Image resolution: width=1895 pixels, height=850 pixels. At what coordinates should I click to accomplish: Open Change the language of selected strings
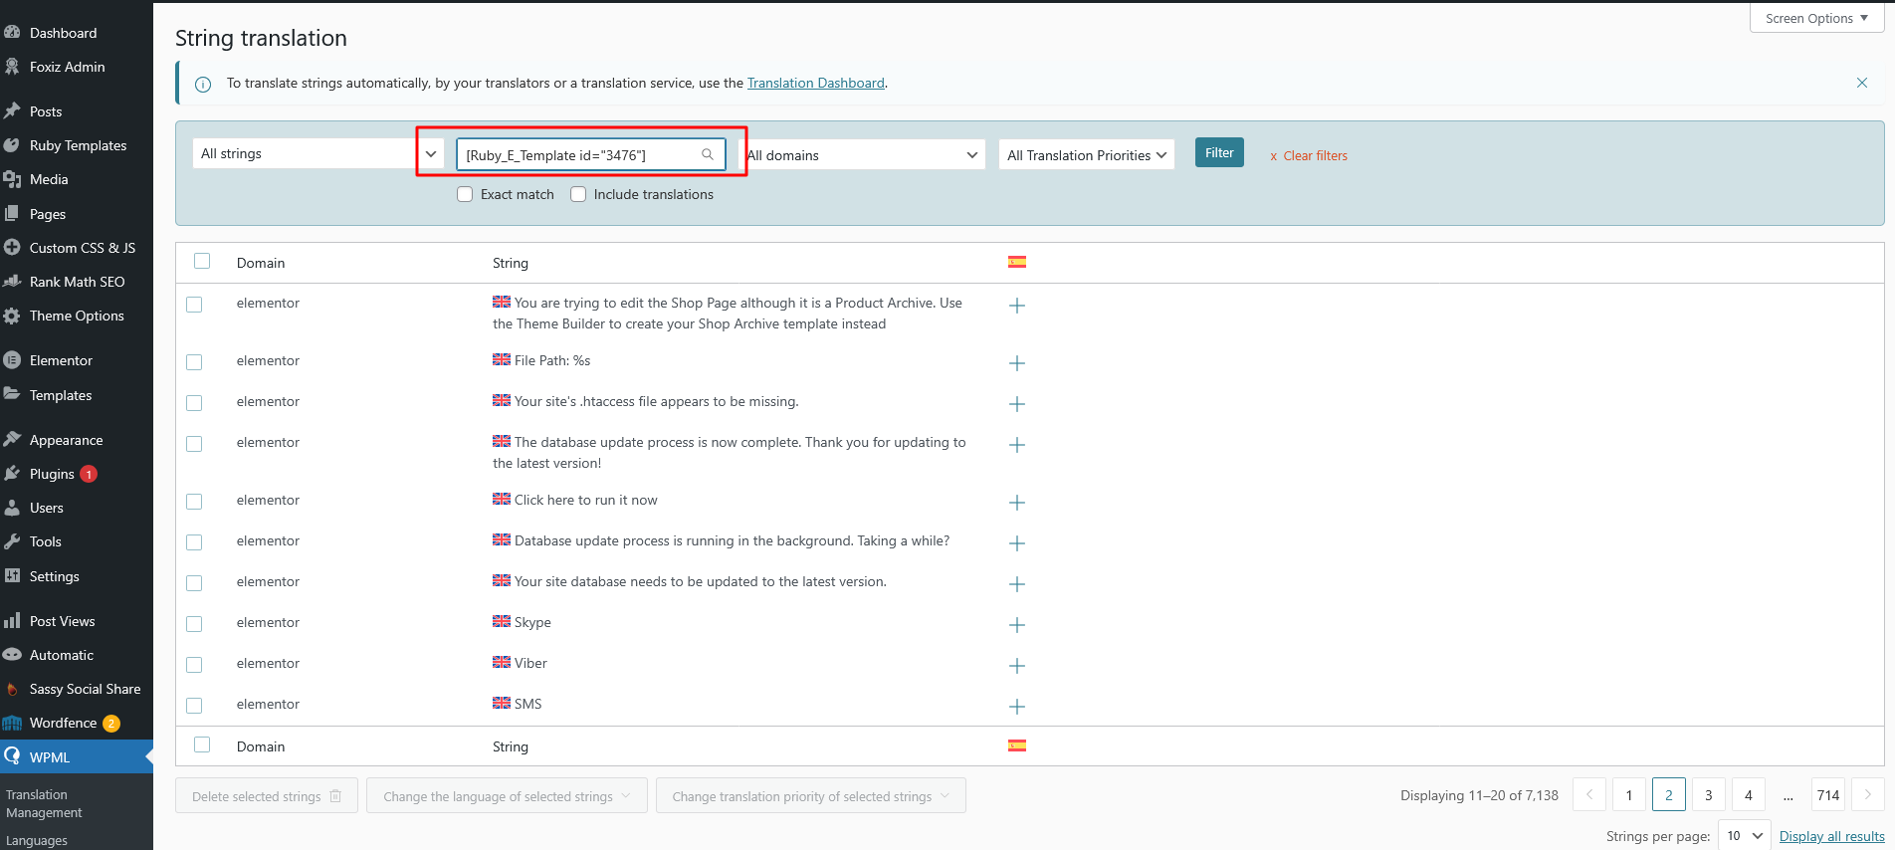click(507, 795)
